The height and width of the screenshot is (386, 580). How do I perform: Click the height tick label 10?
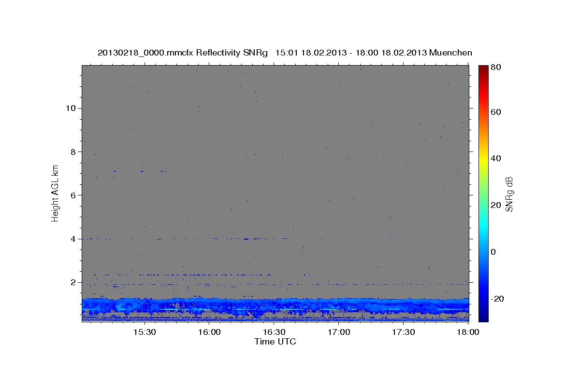pos(71,108)
